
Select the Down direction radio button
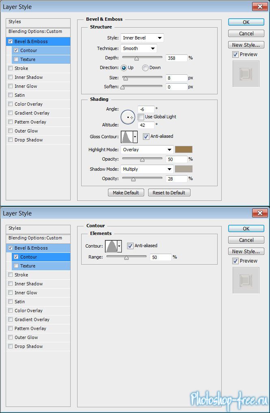coord(145,68)
